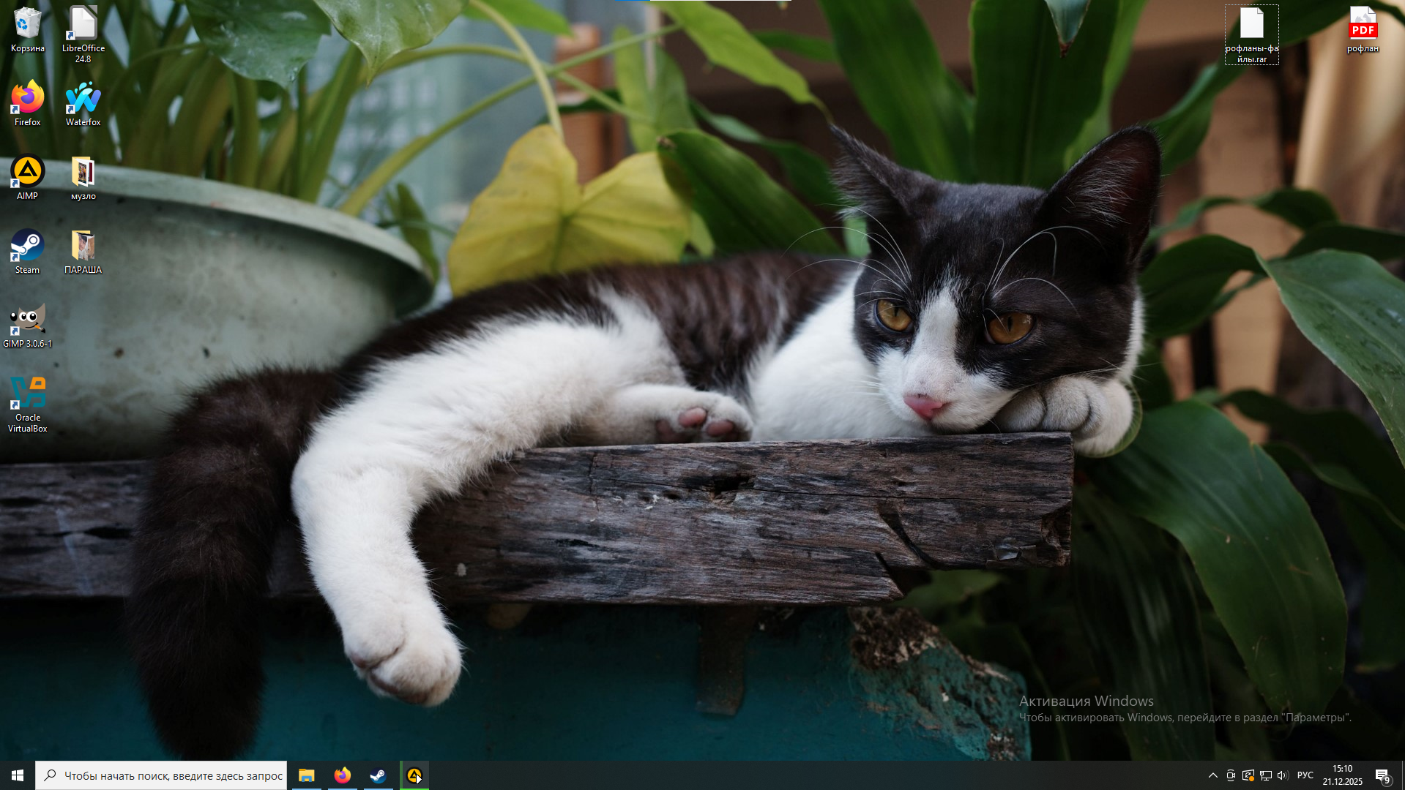Click the taskbar search box

coord(161,775)
